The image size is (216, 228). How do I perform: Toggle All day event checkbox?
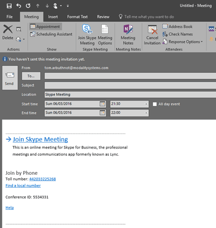pyautogui.click(x=155, y=104)
